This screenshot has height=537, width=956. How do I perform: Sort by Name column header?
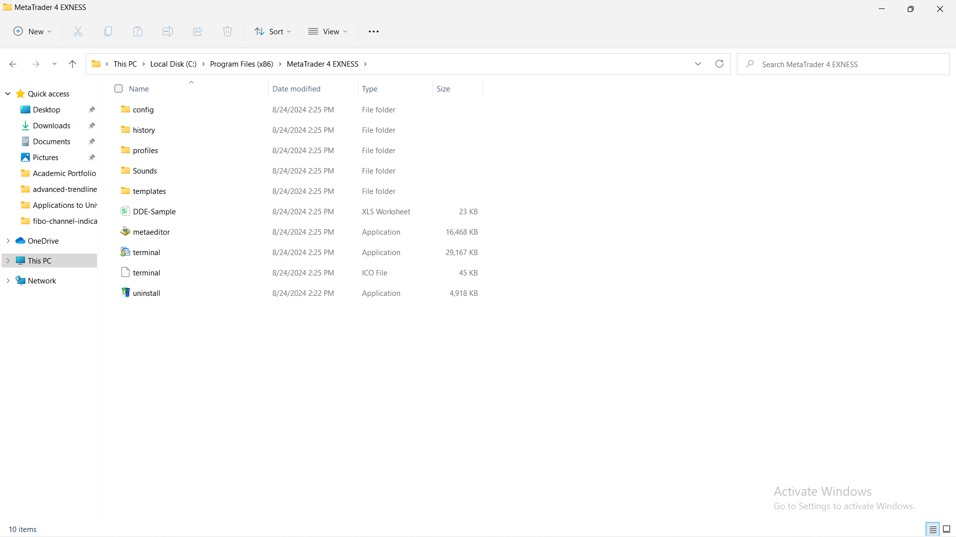[x=139, y=89]
